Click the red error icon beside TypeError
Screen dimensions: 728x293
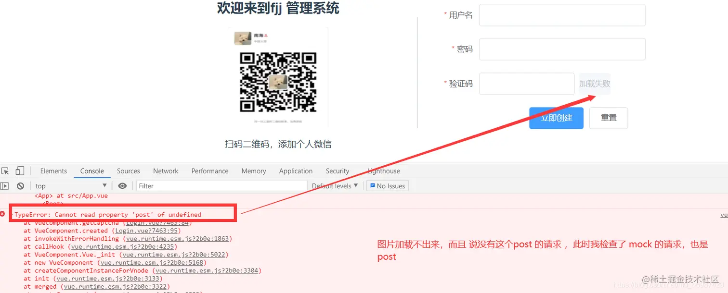click(x=2, y=214)
